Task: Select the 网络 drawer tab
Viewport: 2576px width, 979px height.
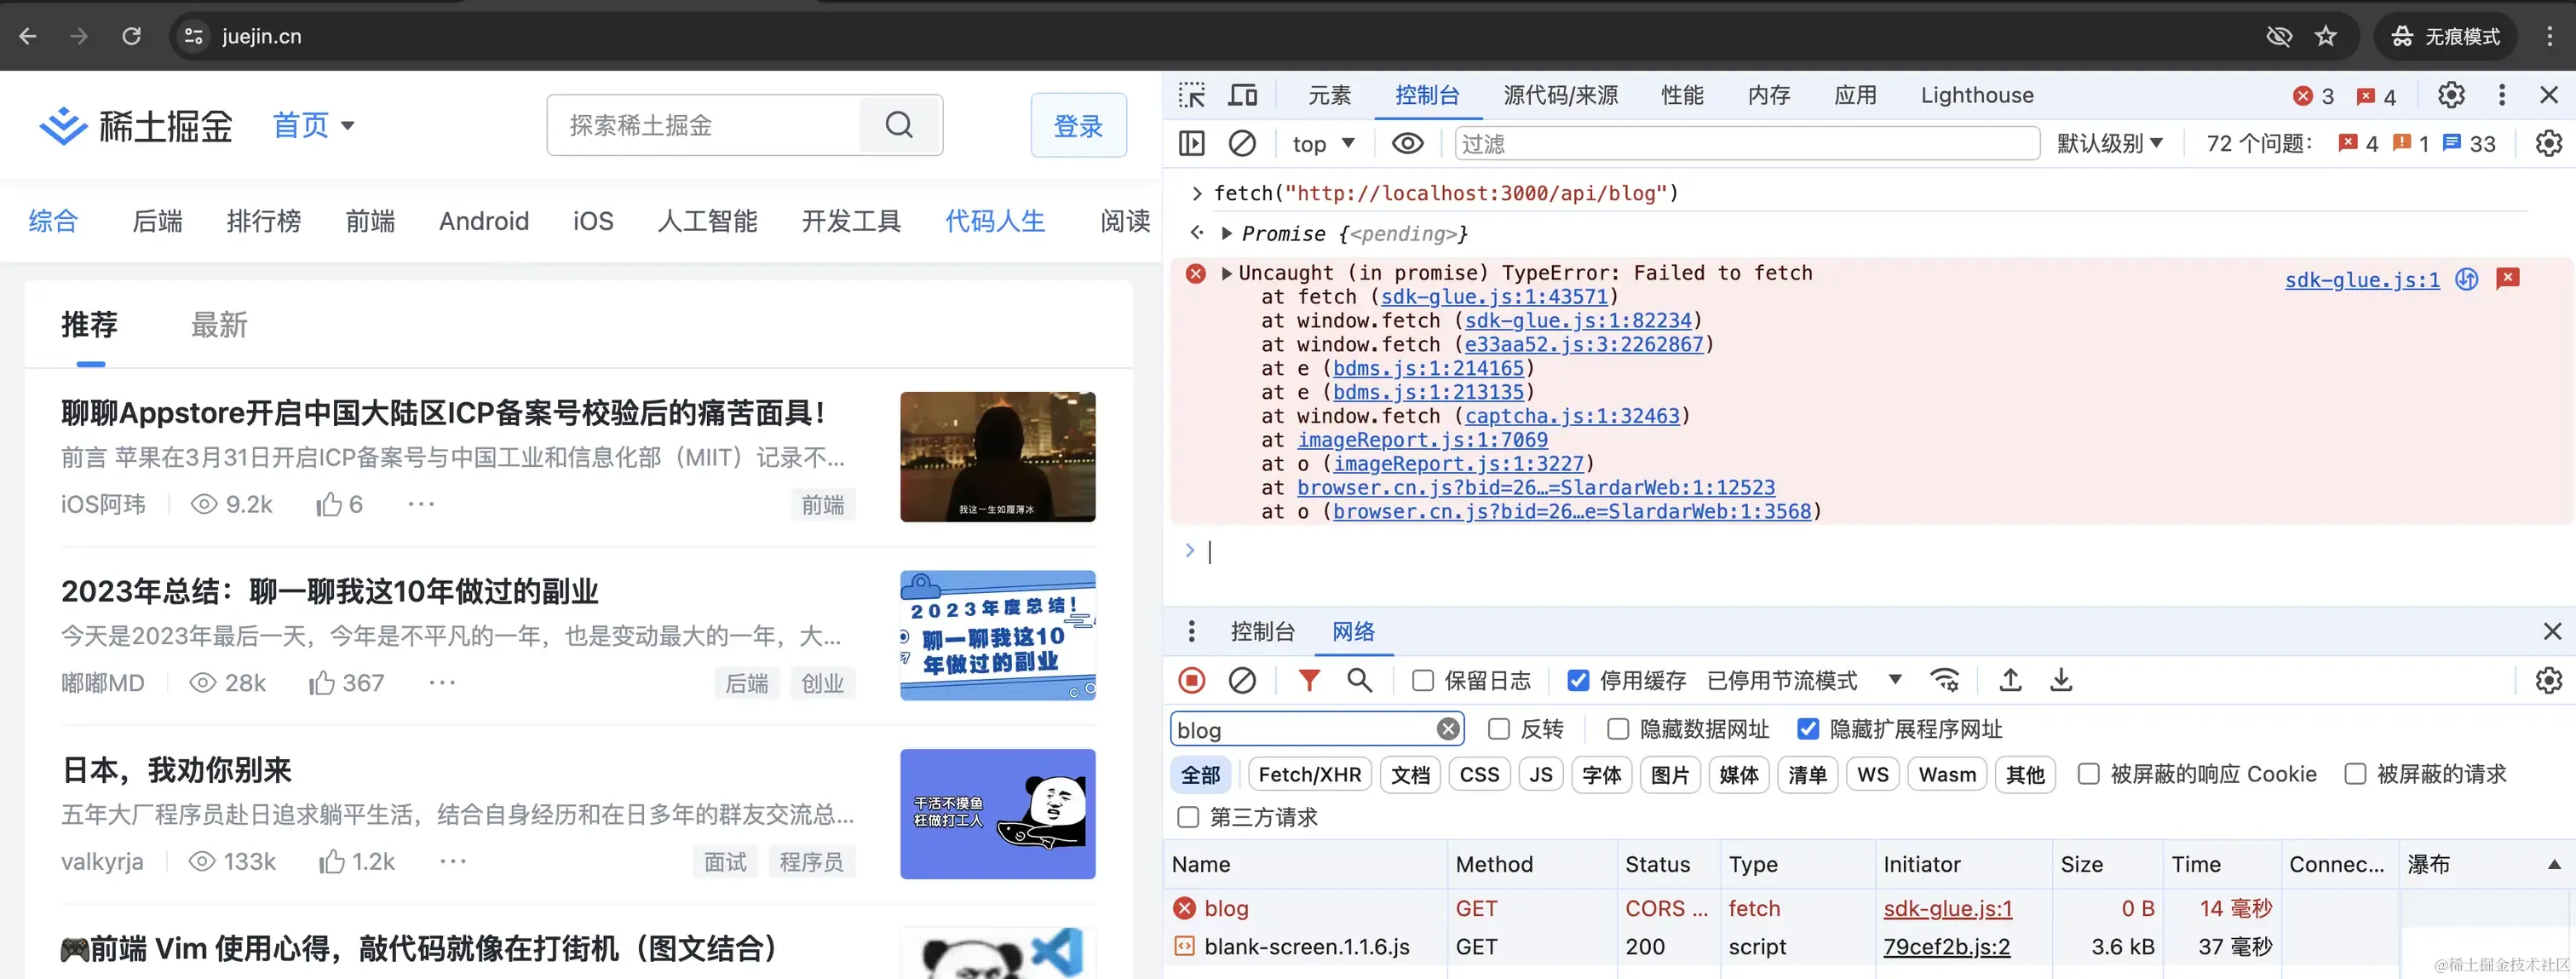Action: pos(1353,631)
